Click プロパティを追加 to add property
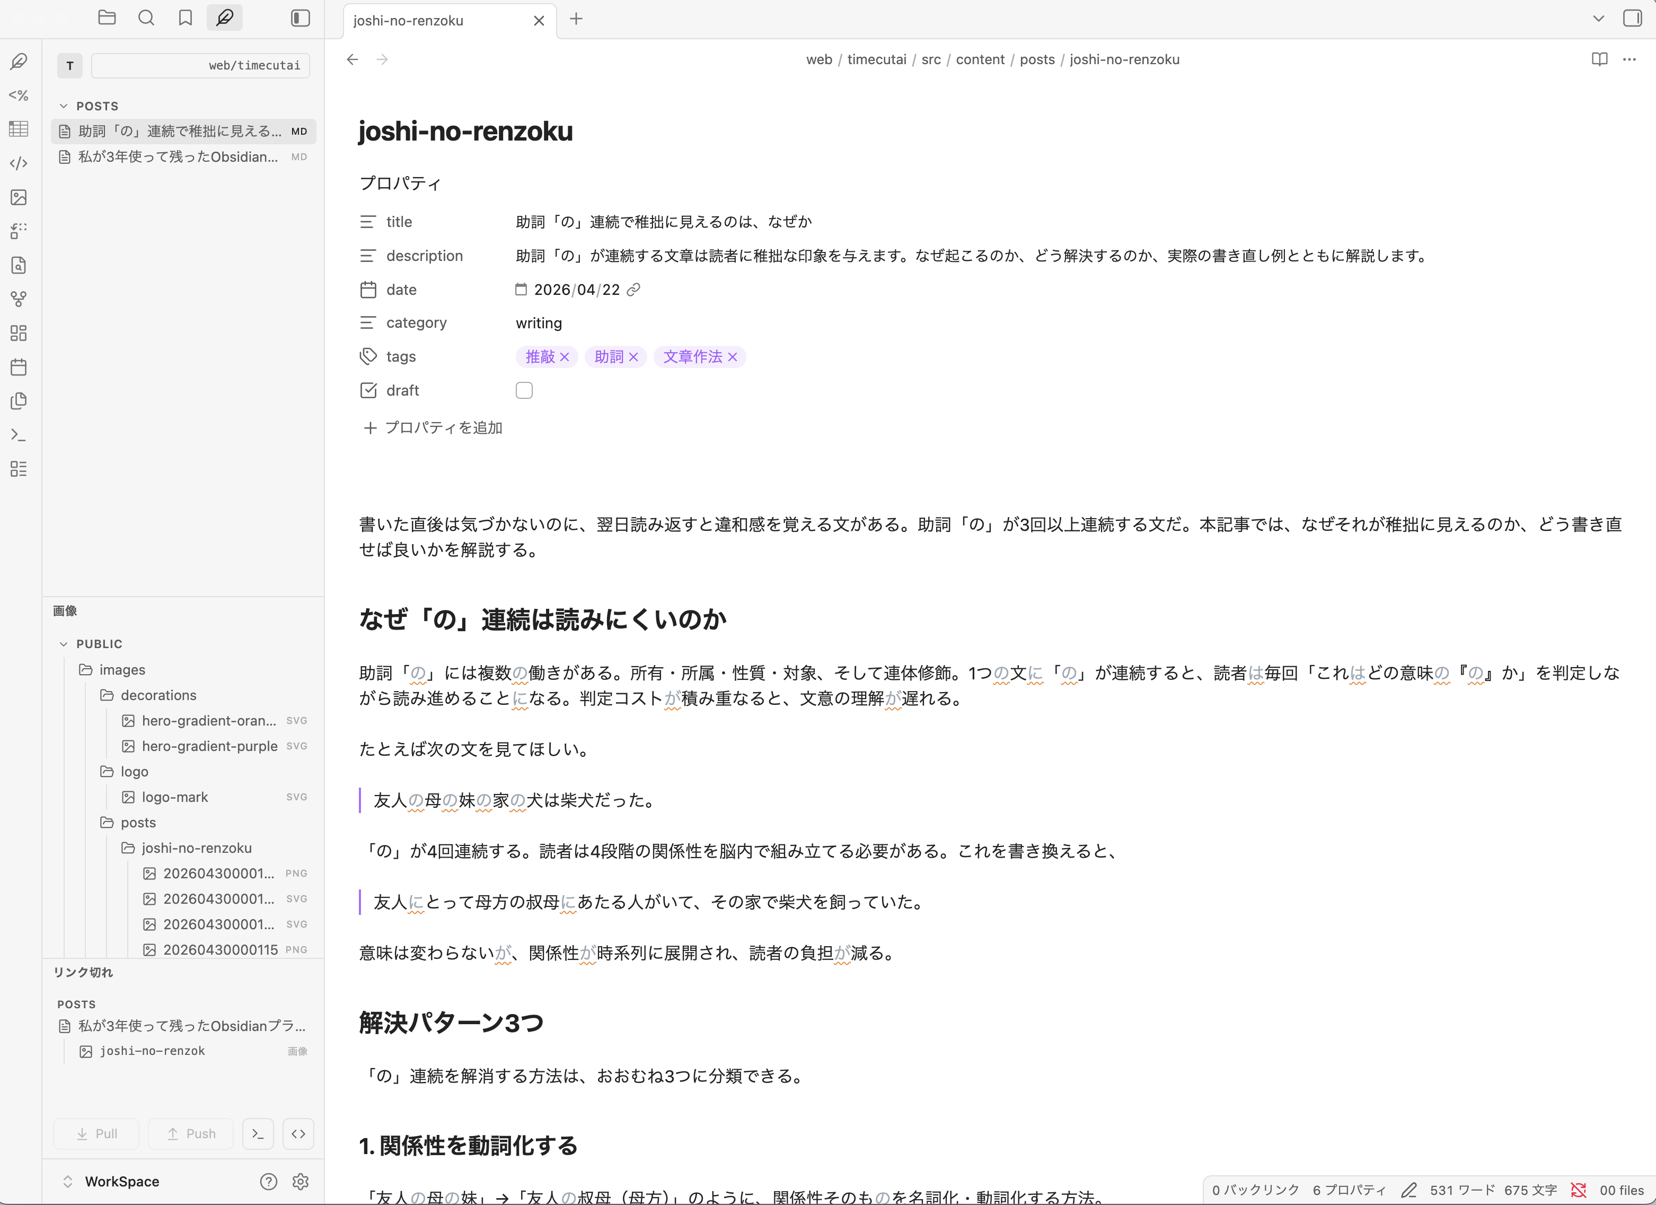The height and width of the screenshot is (1205, 1656). [x=433, y=428]
